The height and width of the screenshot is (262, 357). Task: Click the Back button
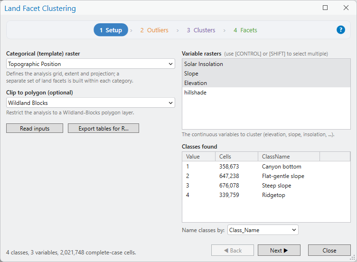click(x=233, y=251)
